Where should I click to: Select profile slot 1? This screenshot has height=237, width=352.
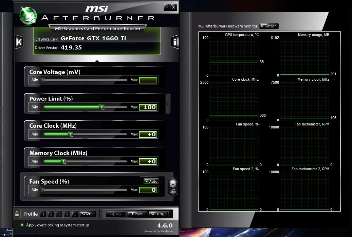(43, 214)
